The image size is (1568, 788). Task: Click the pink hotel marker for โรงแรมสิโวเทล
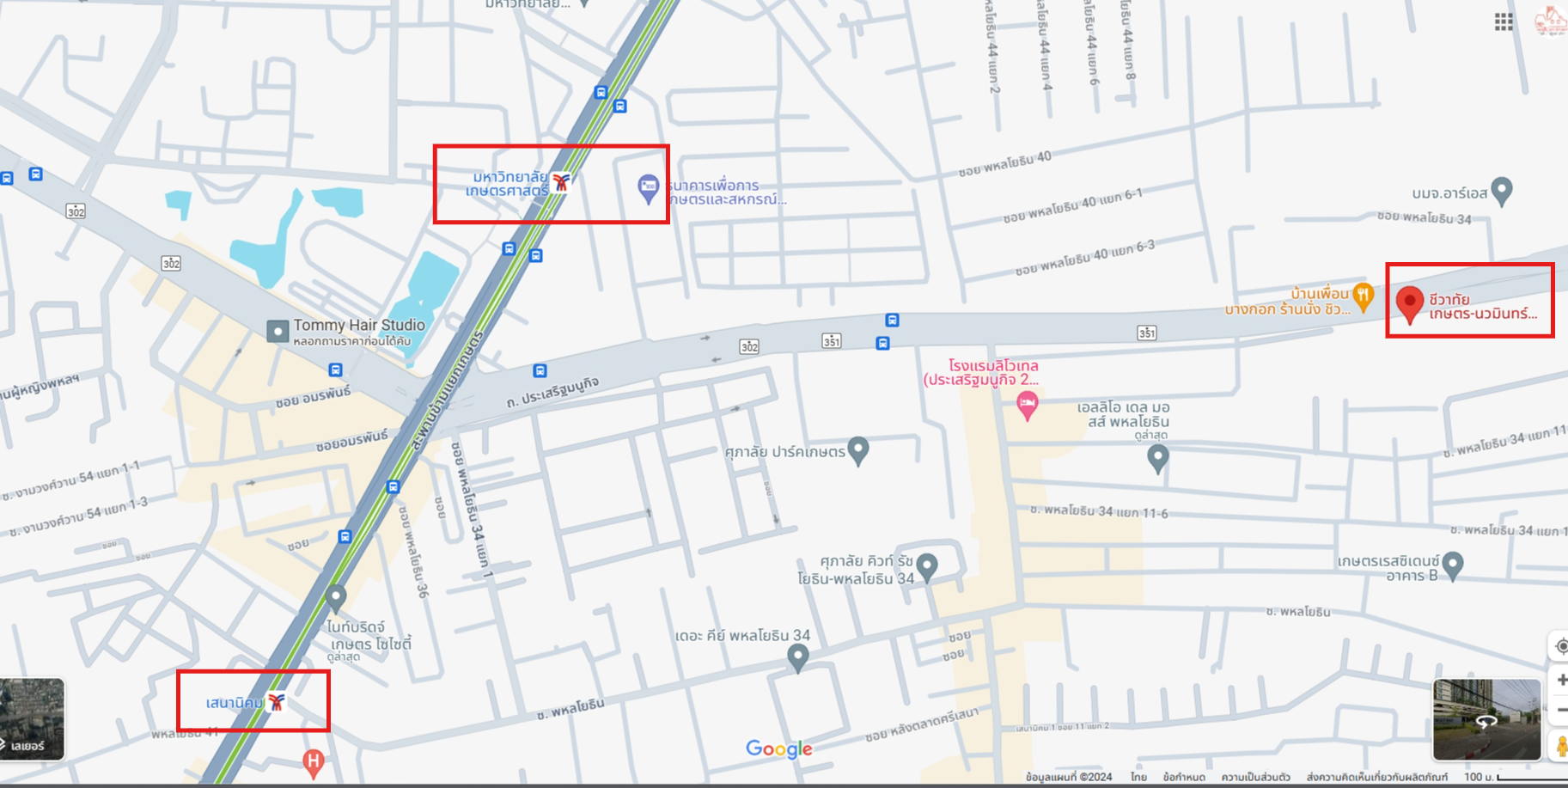[1027, 405]
